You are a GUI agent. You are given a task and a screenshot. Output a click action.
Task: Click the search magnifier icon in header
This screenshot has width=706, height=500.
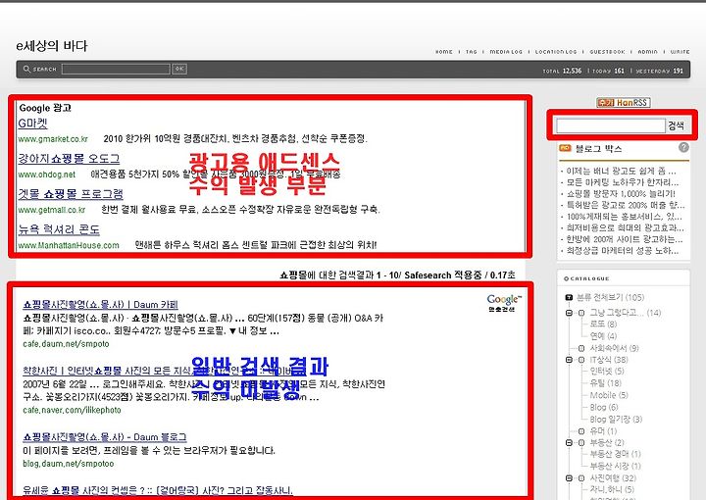pyautogui.click(x=26, y=69)
